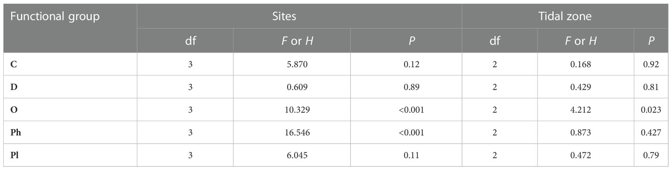The width and height of the screenshot is (672, 170).
Task: Click the Functional group header cell
Action: [70, 28]
